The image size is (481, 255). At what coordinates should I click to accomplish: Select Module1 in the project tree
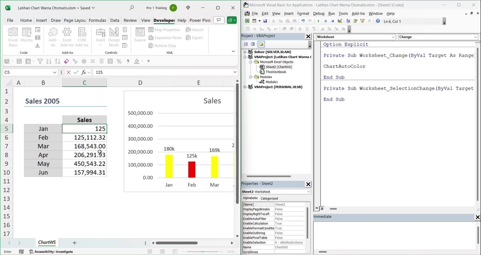(271, 82)
